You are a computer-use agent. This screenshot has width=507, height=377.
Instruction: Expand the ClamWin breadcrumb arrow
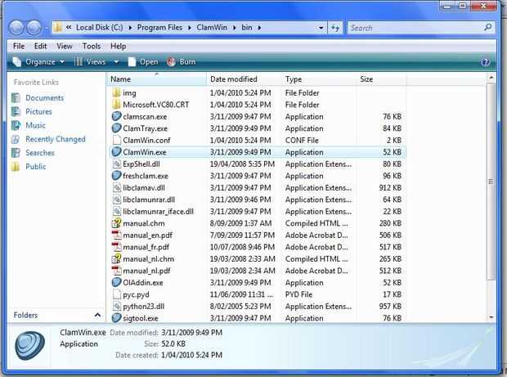234,28
